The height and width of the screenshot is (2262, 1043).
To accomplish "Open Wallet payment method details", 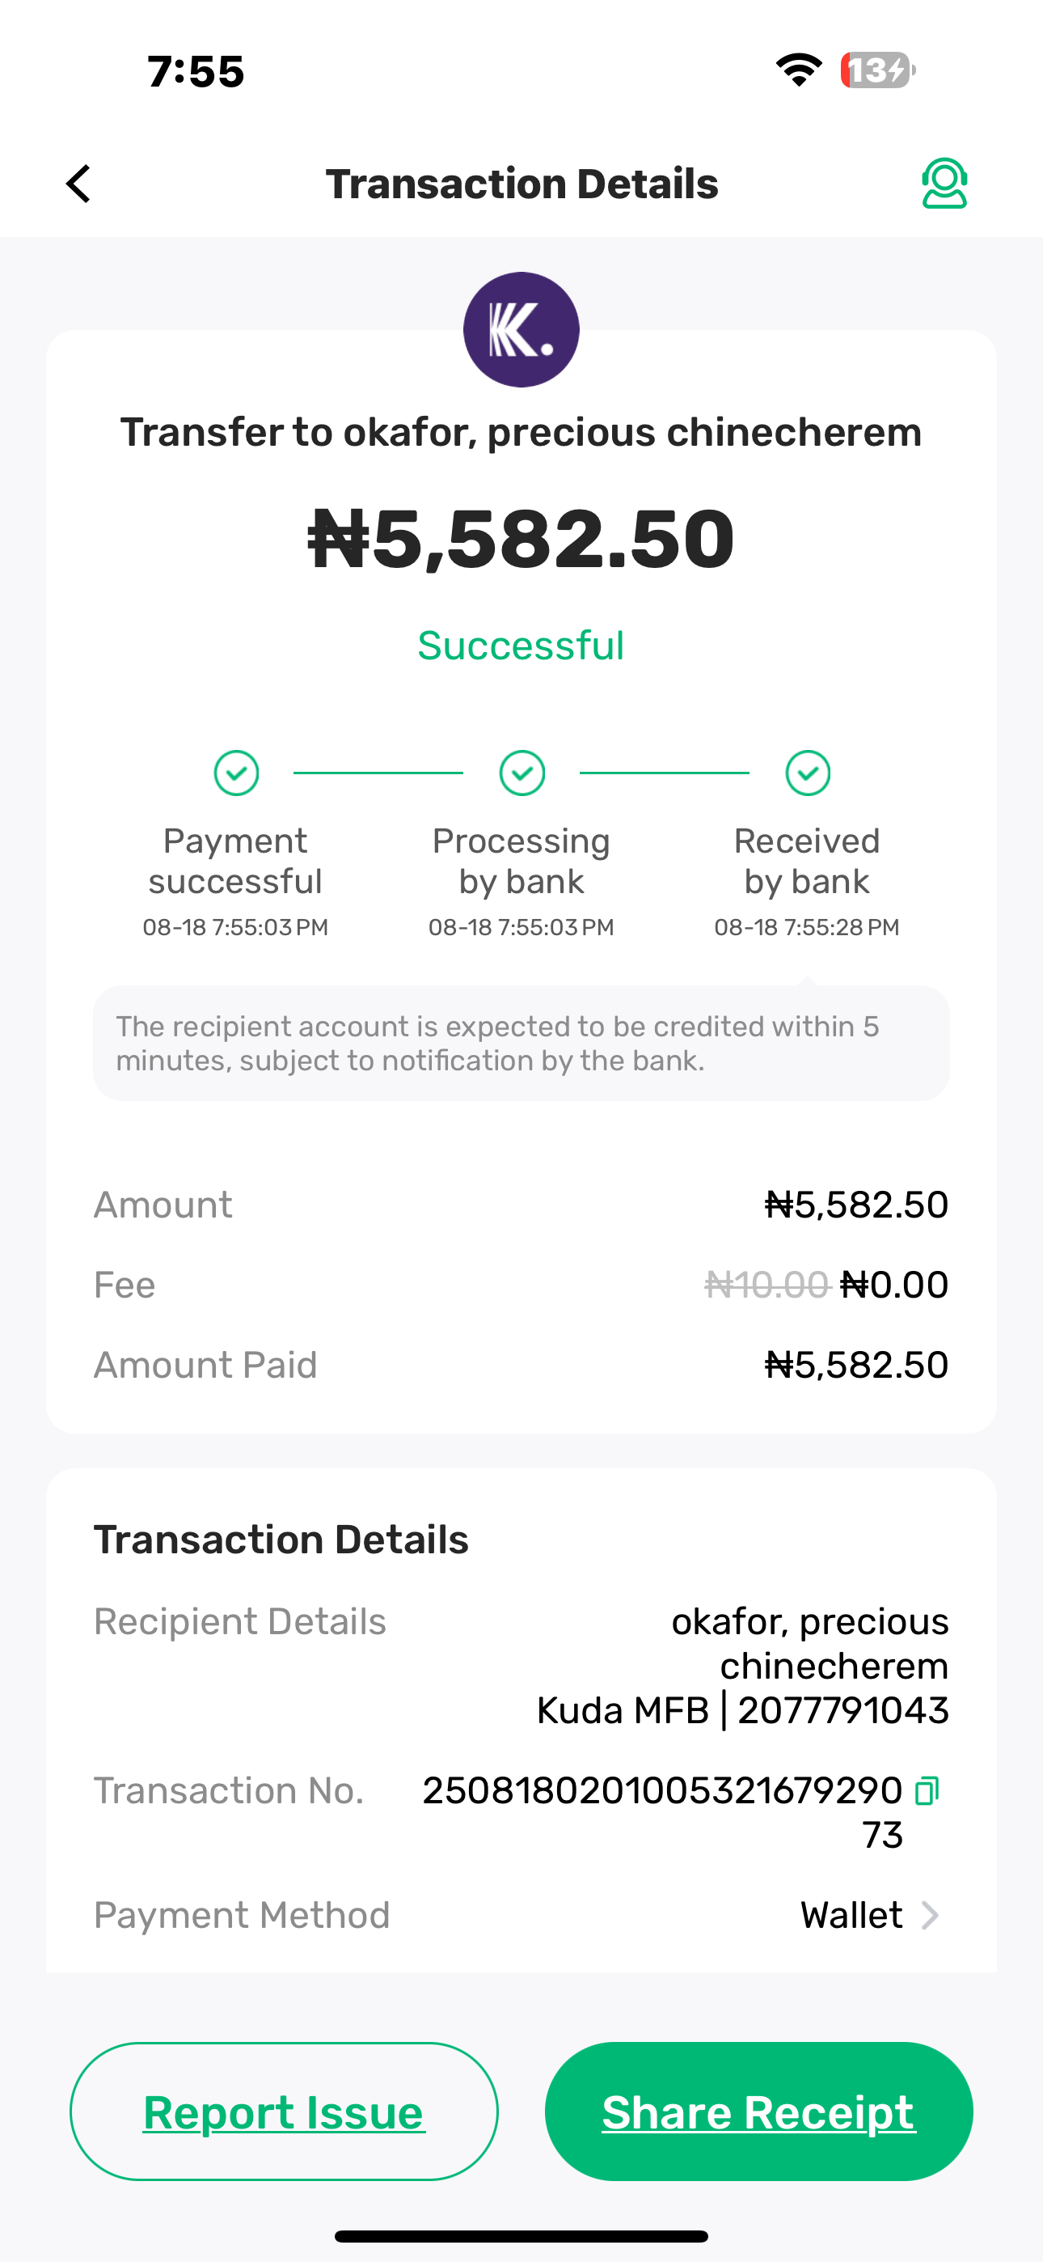I will (851, 1915).
